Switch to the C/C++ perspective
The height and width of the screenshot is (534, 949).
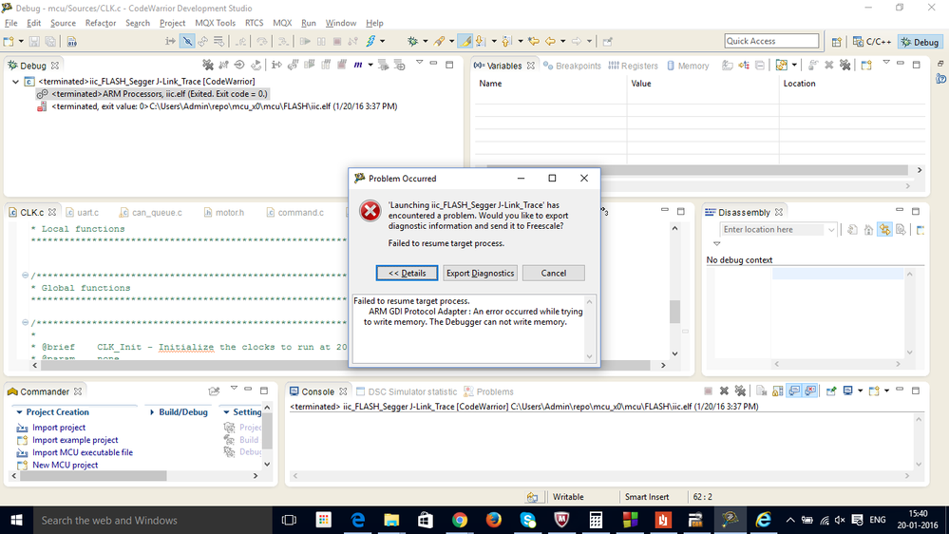pos(871,42)
